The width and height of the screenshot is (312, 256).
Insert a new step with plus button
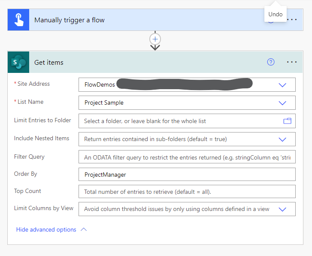(x=155, y=39)
